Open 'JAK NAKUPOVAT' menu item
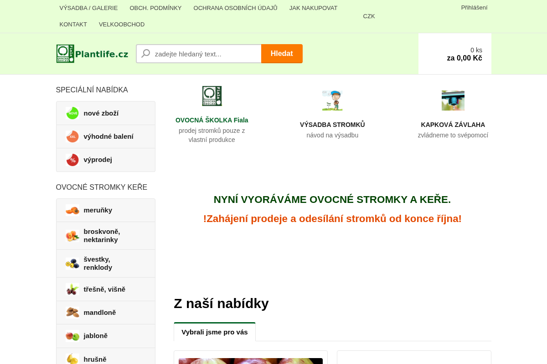The image size is (547, 364). (314, 8)
